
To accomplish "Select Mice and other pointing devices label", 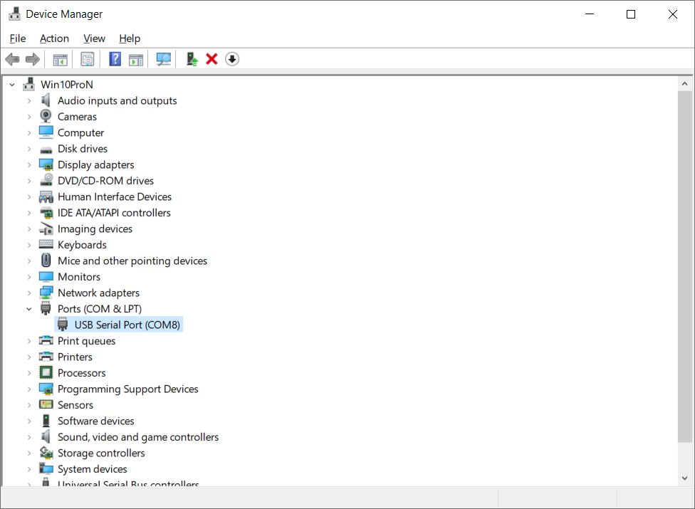I will coord(132,261).
